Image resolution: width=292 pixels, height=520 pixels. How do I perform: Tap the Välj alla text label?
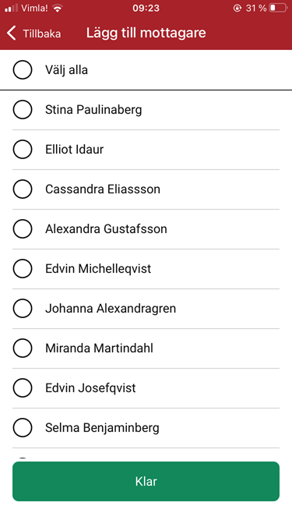pyautogui.click(x=66, y=70)
